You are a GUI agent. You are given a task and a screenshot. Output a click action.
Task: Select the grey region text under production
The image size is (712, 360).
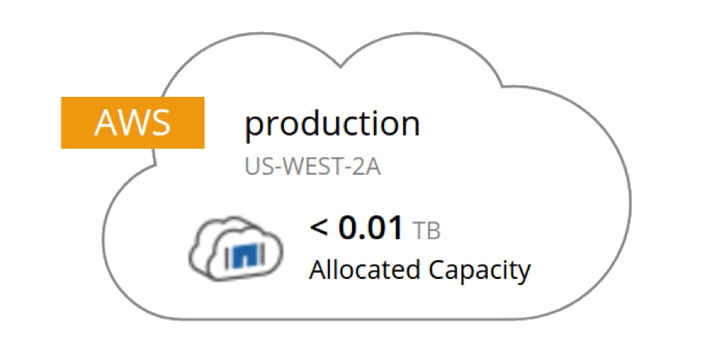click(x=313, y=167)
